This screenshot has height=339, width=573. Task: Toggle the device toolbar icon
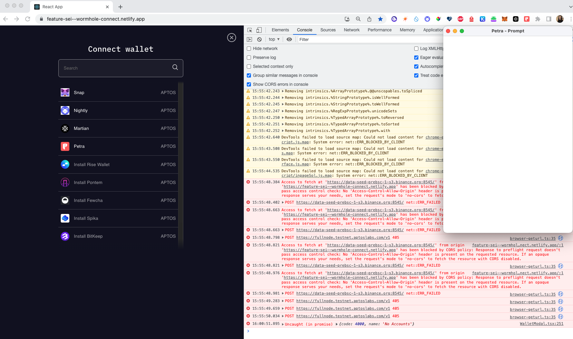pos(259,30)
